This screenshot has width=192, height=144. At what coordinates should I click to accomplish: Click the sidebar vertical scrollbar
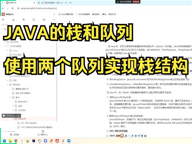click(56, 72)
